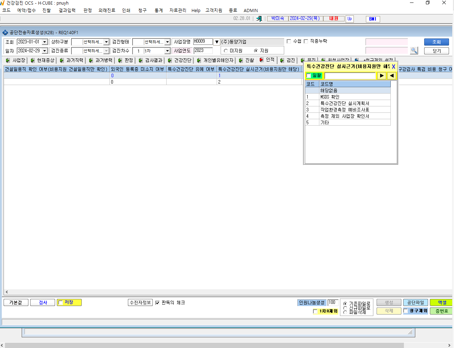The width and height of the screenshot is (454, 348).
Task: Open the 검진차수 dropdown
Action: tap(167, 51)
